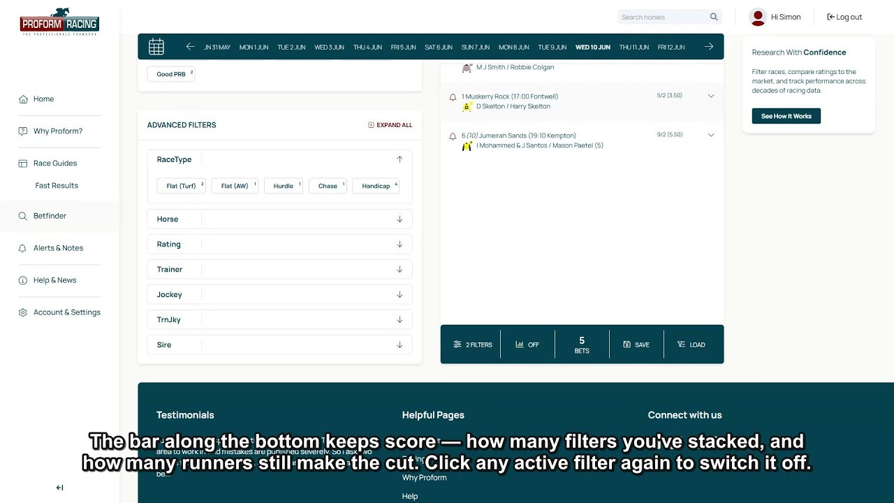The width and height of the screenshot is (894, 503).
Task: Toggle the Good PRB filter chip
Action: [171, 74]
